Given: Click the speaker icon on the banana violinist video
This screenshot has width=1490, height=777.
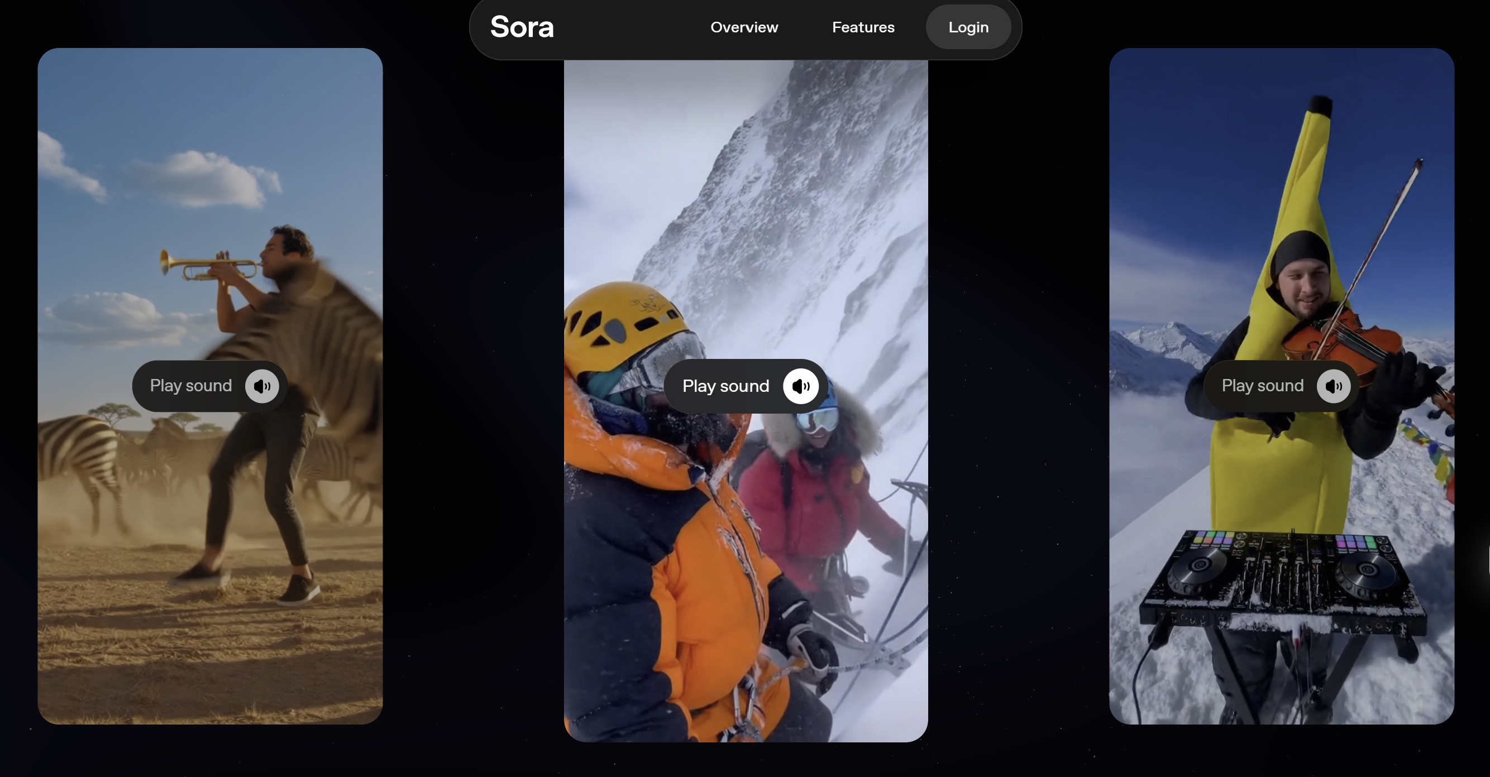Looking at the screenshot, I should click(1333, 386).
